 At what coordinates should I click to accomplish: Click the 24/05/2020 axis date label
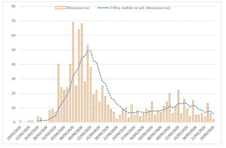pos(208,133)
